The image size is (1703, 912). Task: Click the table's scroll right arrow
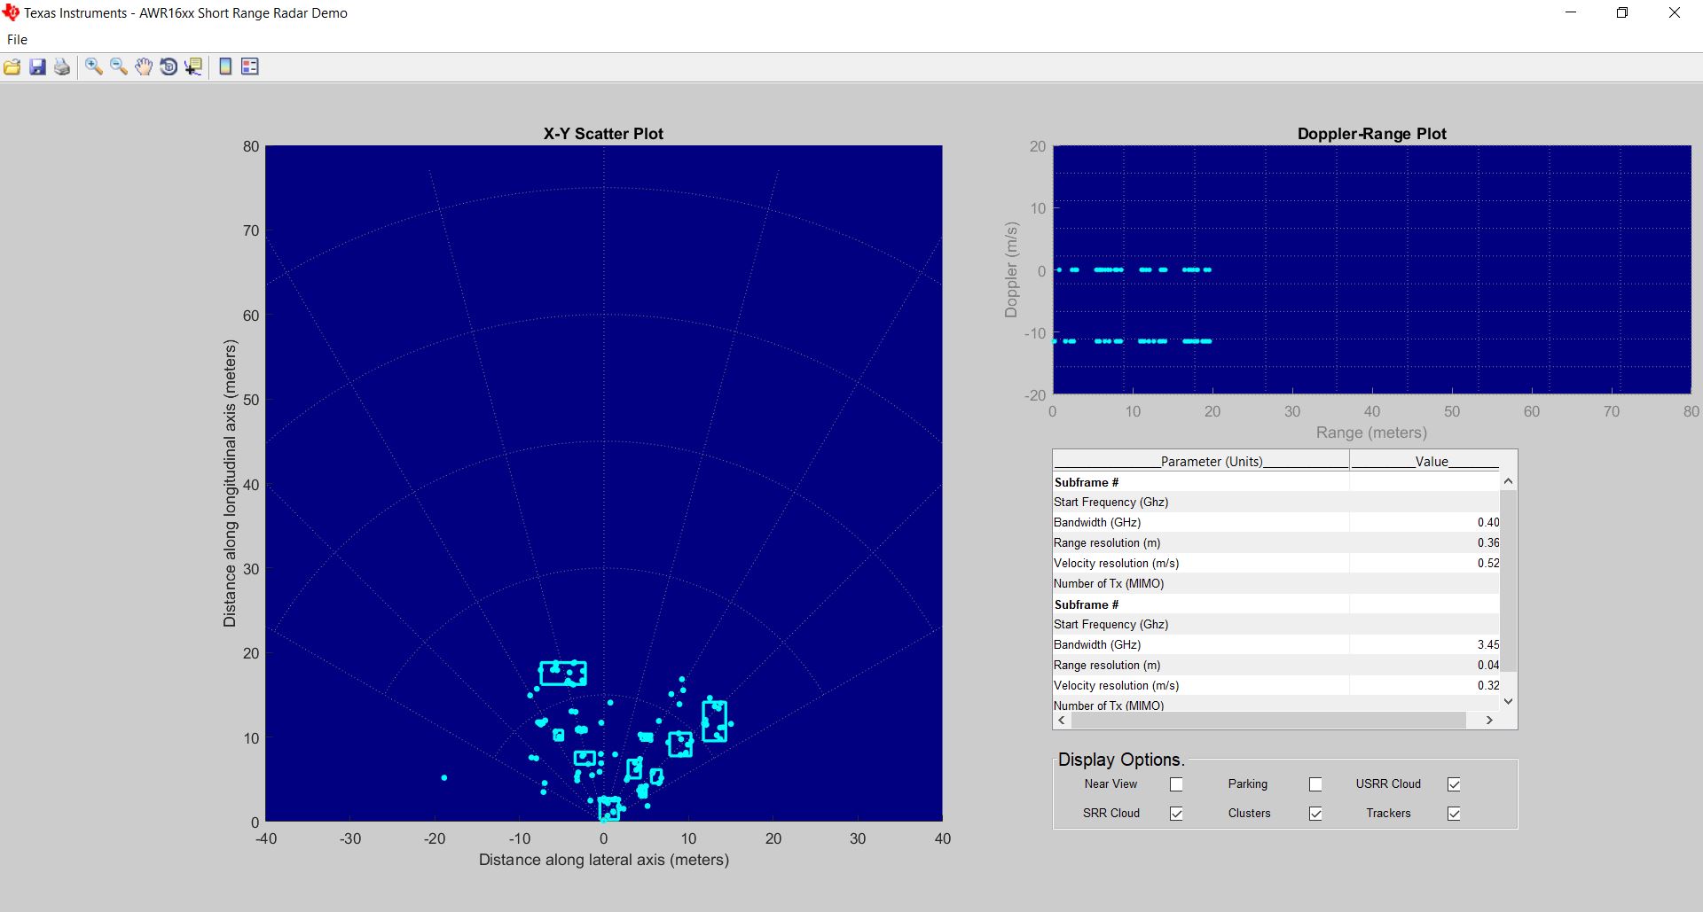pos(1489,721)
